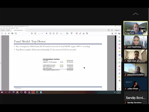This screenshot has height=112, width=149.
Task: Click the Adobe Acrobat taskbar icon
Action: point(33,92)
